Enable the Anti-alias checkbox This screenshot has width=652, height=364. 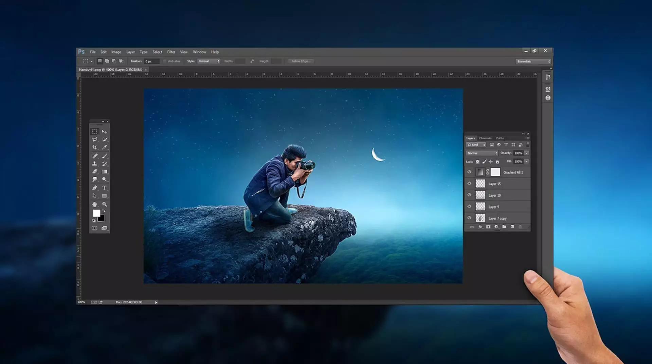[x=165, y=61]
